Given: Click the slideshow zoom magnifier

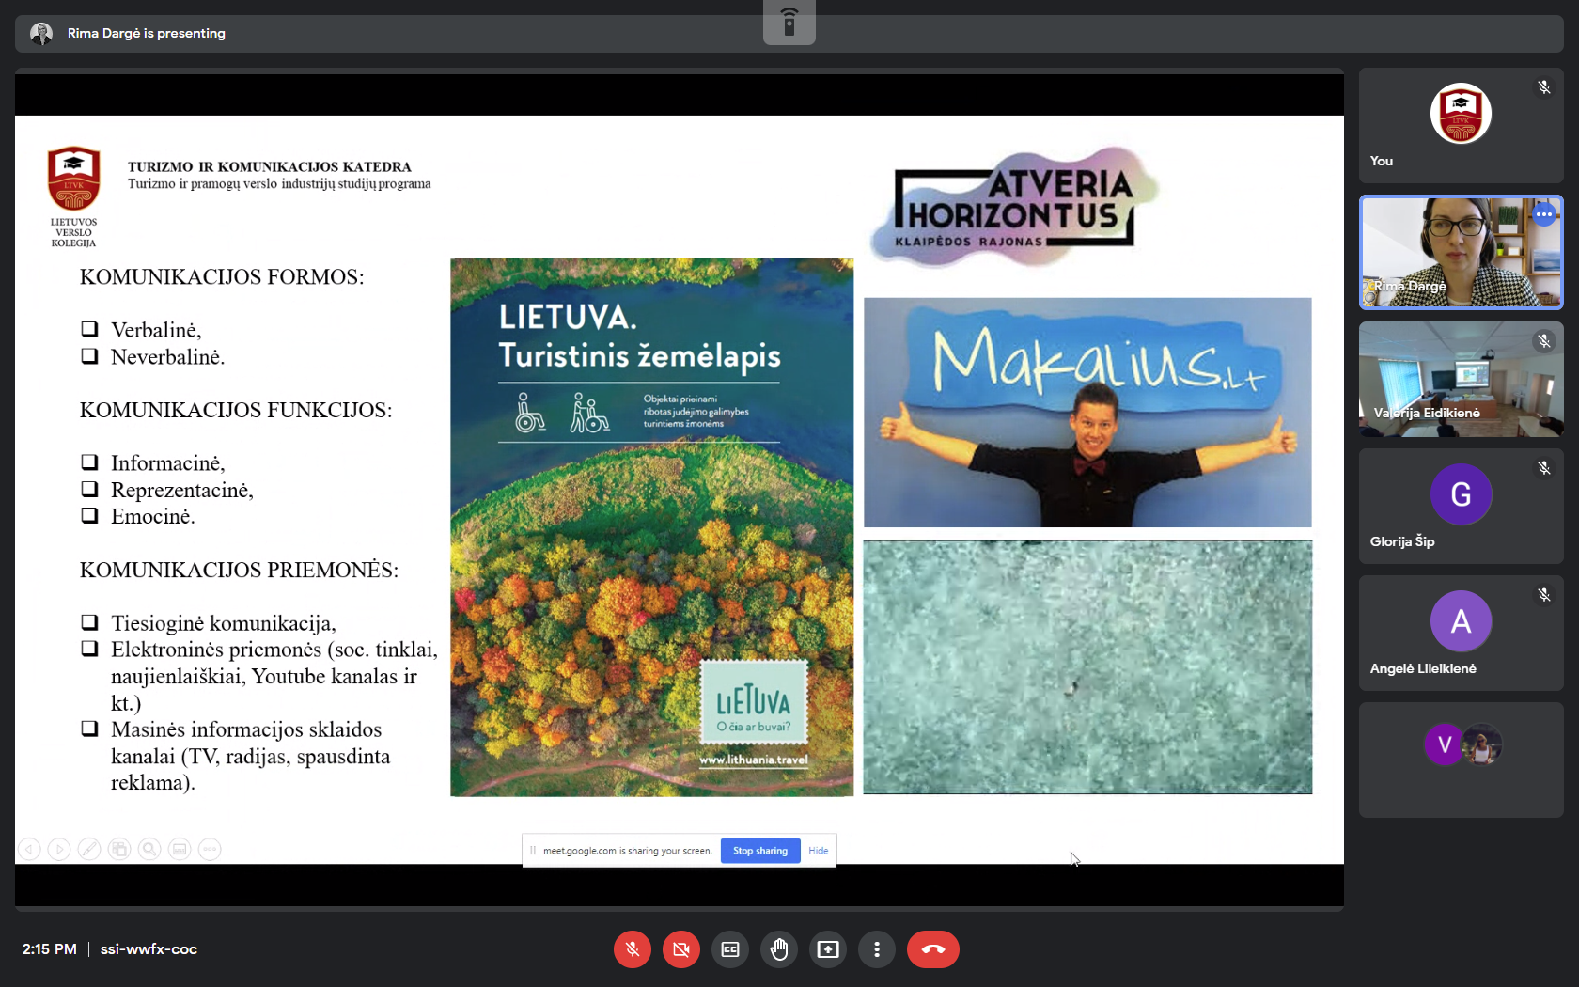Looking at the screenshot, I should pyautogui.click(x=149, y=850).
